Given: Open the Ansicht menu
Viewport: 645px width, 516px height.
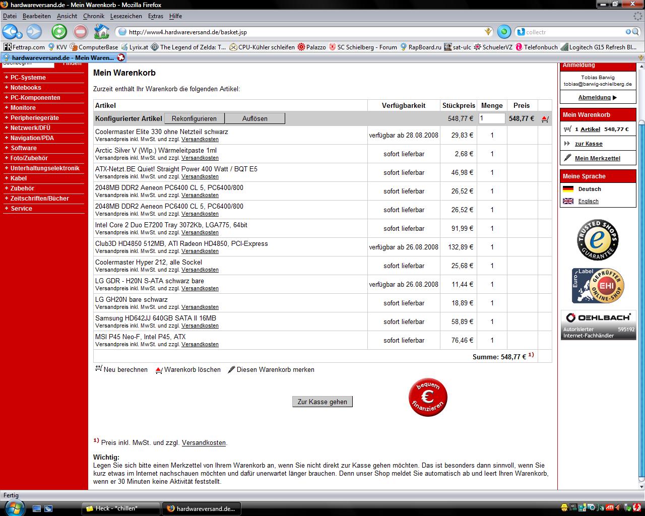Looking at the screenshot, I should (x=67, y=16).
